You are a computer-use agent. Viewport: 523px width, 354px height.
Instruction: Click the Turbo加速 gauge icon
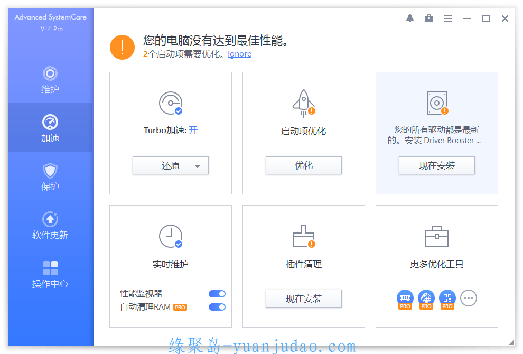coord(171,103)
